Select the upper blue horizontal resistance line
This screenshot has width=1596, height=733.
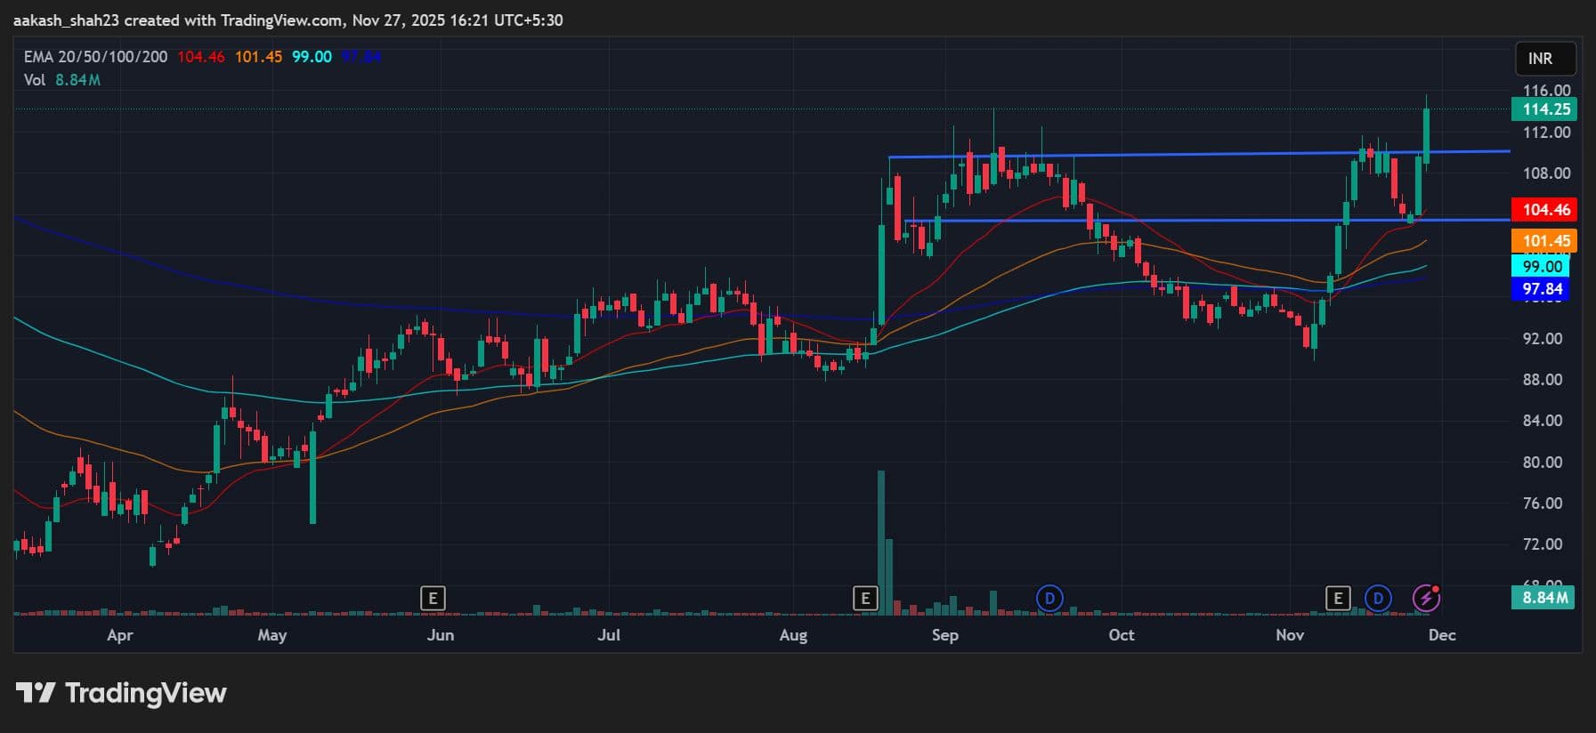[x=1157, y=154]
